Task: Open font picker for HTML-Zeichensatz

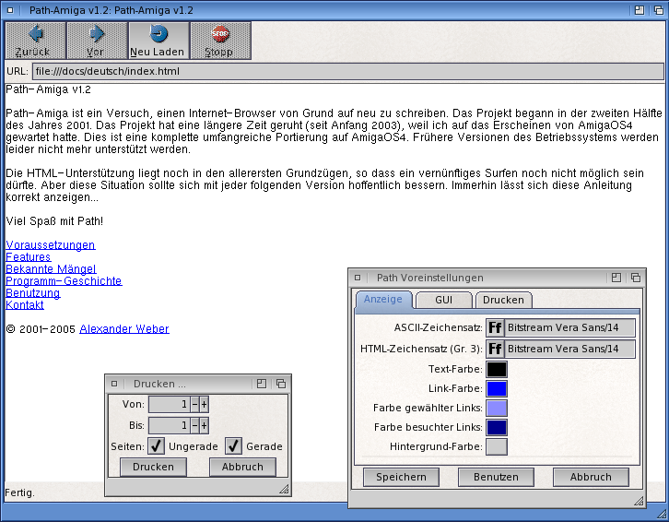Action: (x=495, y=349)
